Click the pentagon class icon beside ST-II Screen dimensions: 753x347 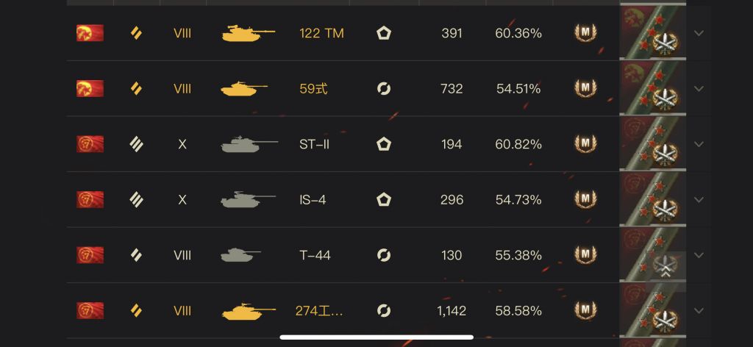[383, 144]
